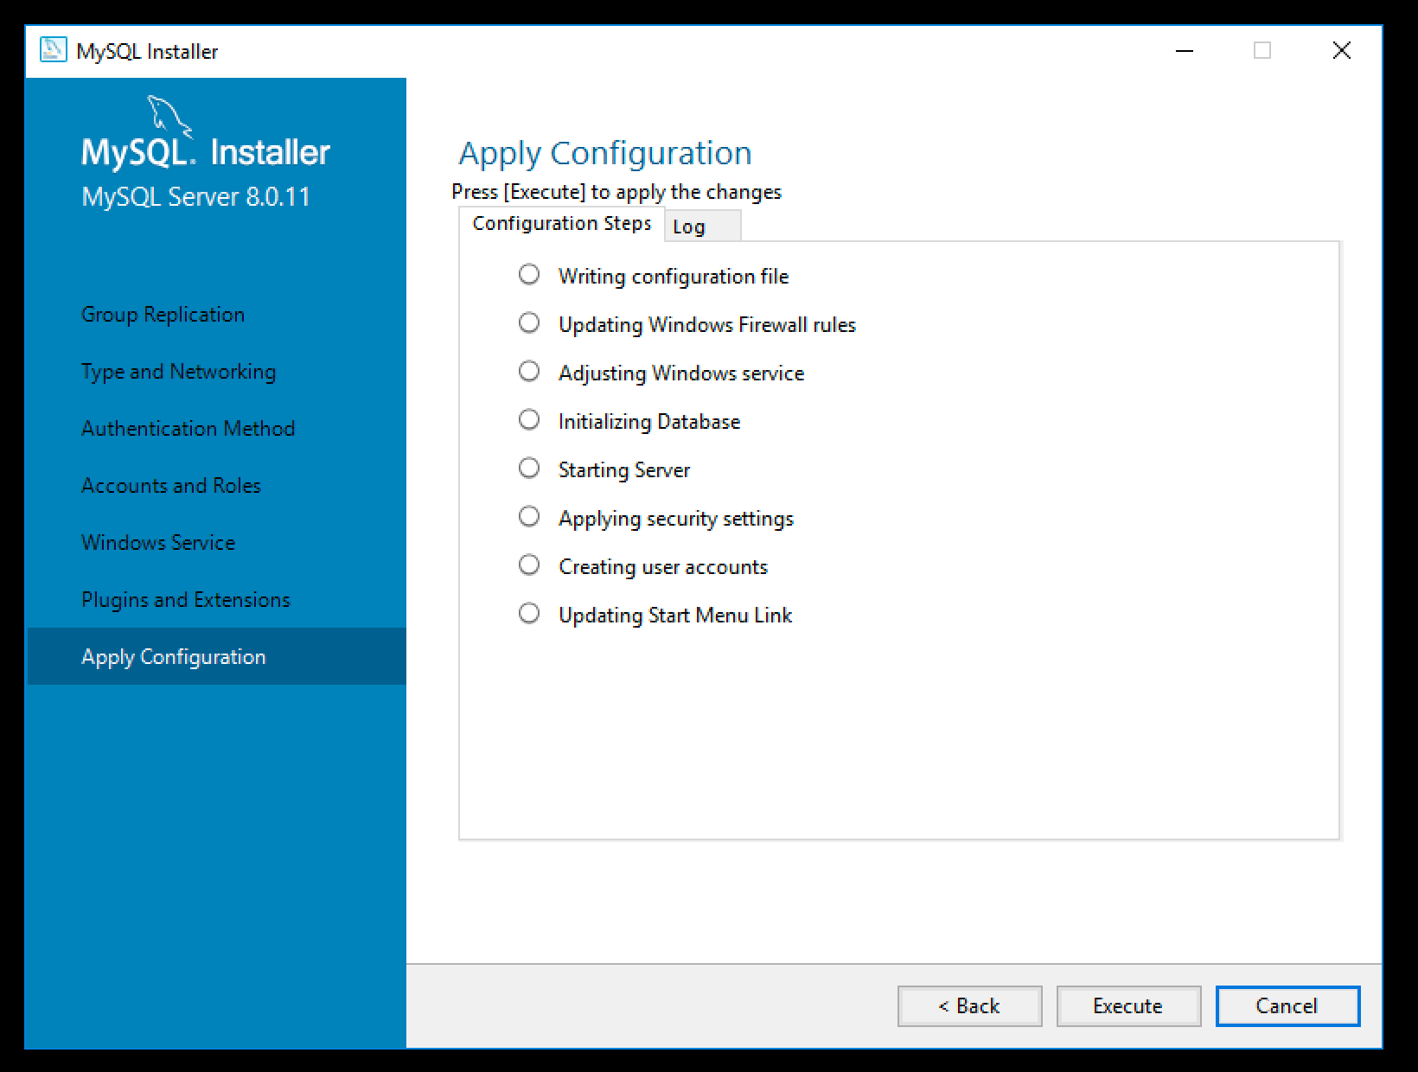The height and width of the screenshot is (1072, 1418).
Task: Go to Authentication Method step
Action: tap(188, 429)
